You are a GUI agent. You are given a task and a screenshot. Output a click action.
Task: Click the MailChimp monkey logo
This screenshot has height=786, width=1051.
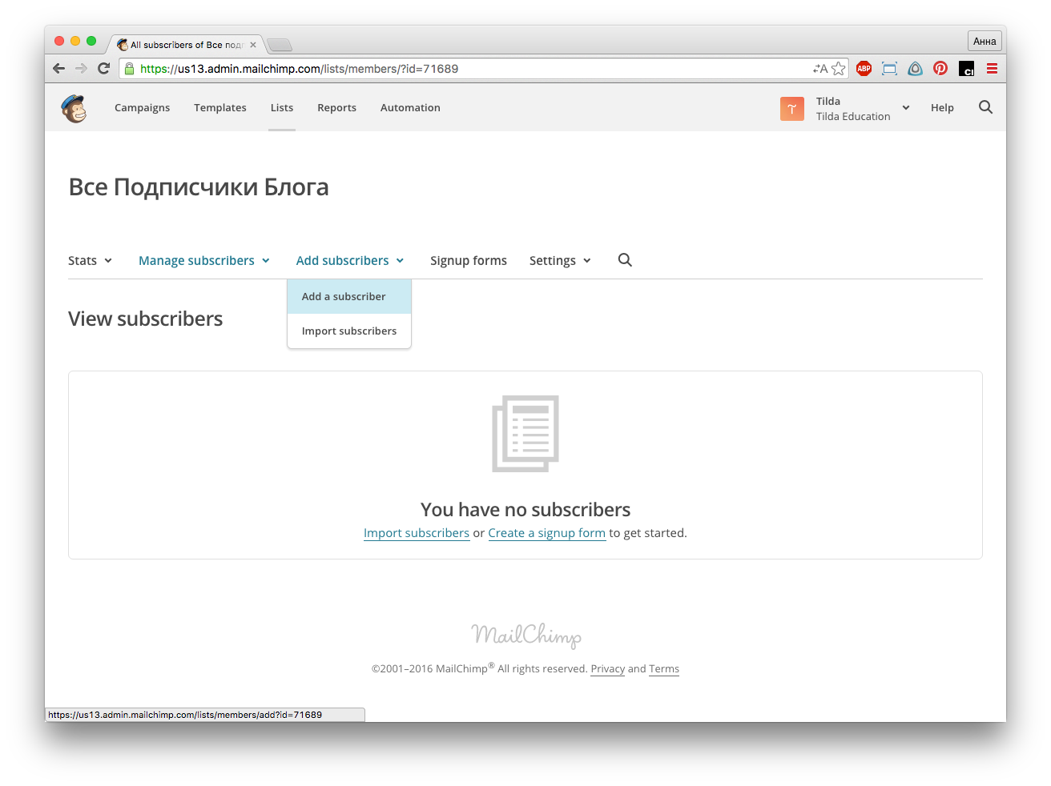point(74,108)
